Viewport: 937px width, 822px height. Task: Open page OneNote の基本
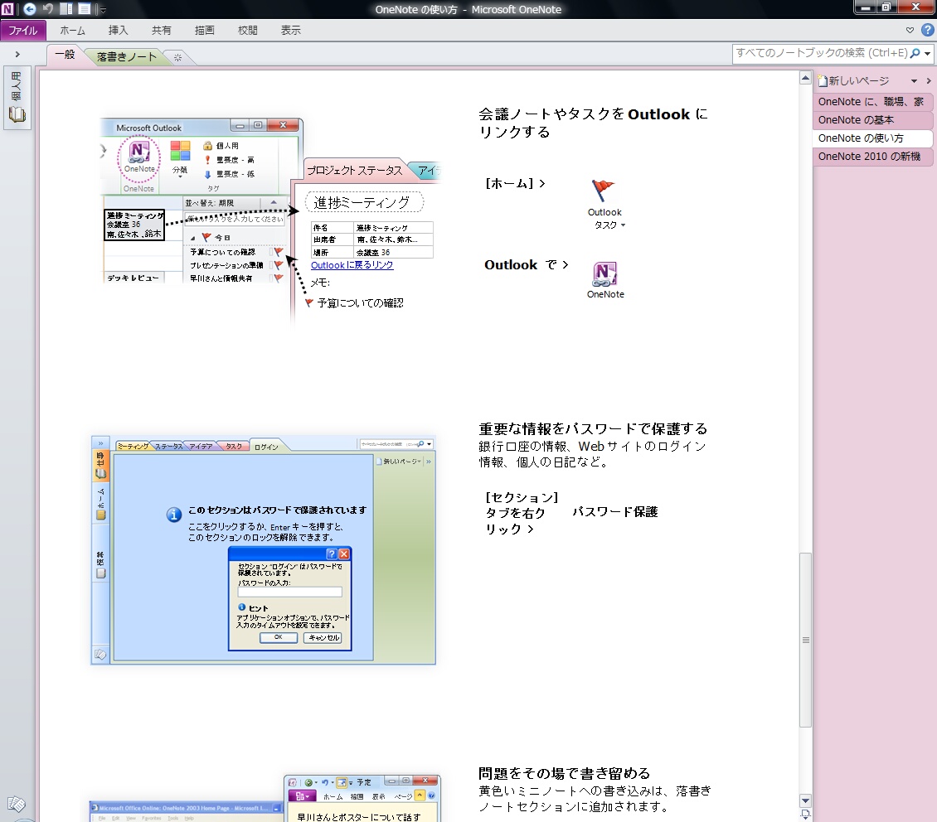pos(871,120)
